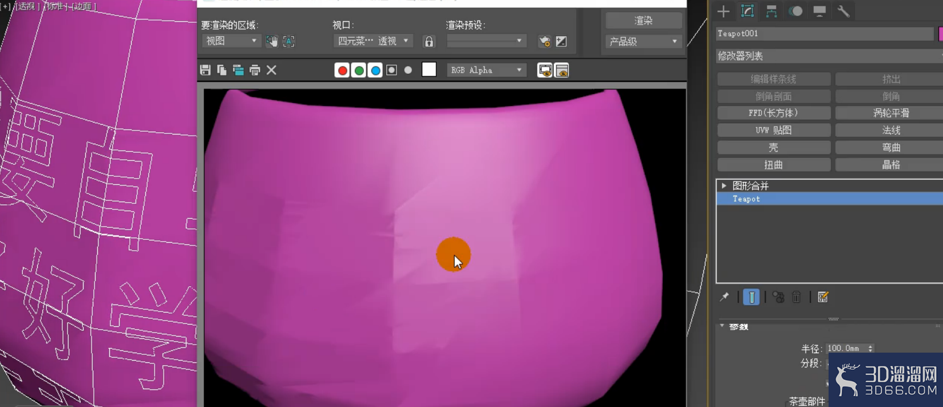The image size is (943, 407).
Task: Click the 透视 viewport label
Action: point(26,6)
